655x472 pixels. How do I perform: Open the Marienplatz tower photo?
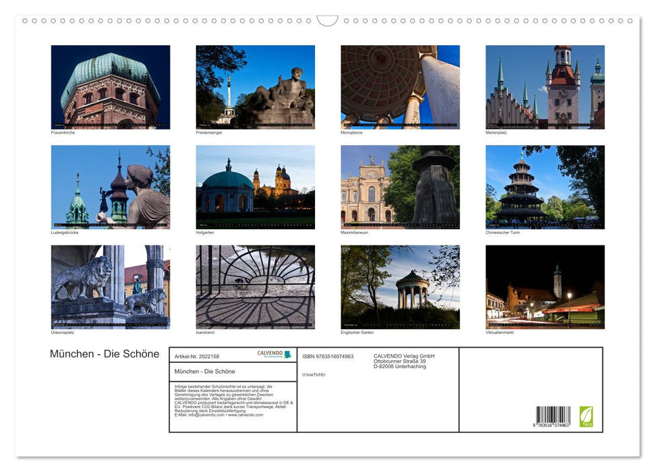point(546,86)
